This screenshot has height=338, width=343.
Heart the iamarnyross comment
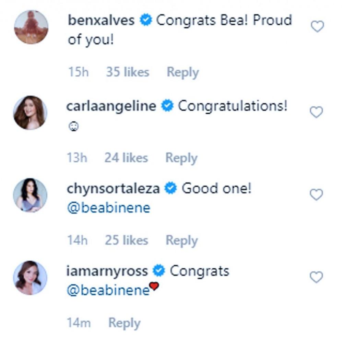316,277
